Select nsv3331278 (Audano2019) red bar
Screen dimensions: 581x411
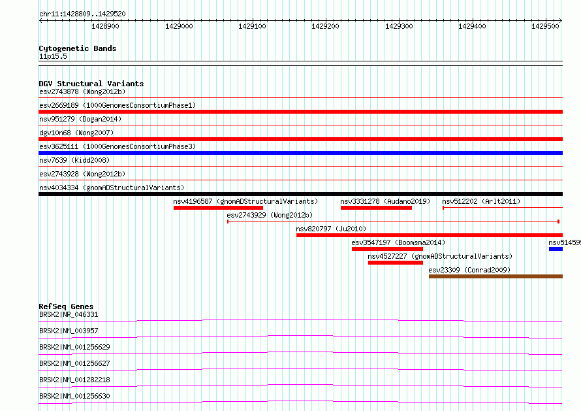click(376, 208)
